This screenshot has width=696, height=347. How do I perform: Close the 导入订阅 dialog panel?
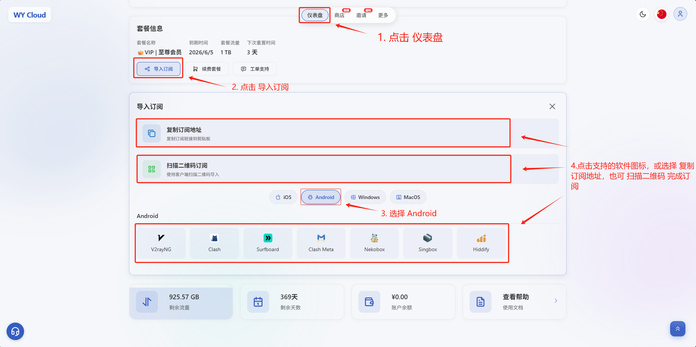552,106
